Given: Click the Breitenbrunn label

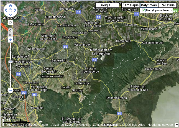Looking at the screenshot, I should (x=154, y=69).
